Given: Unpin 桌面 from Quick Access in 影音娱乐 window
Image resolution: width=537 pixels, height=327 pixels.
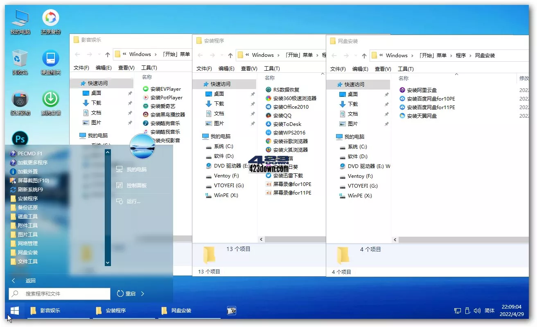Looking at the screenshot, I should tap(131, 94).
